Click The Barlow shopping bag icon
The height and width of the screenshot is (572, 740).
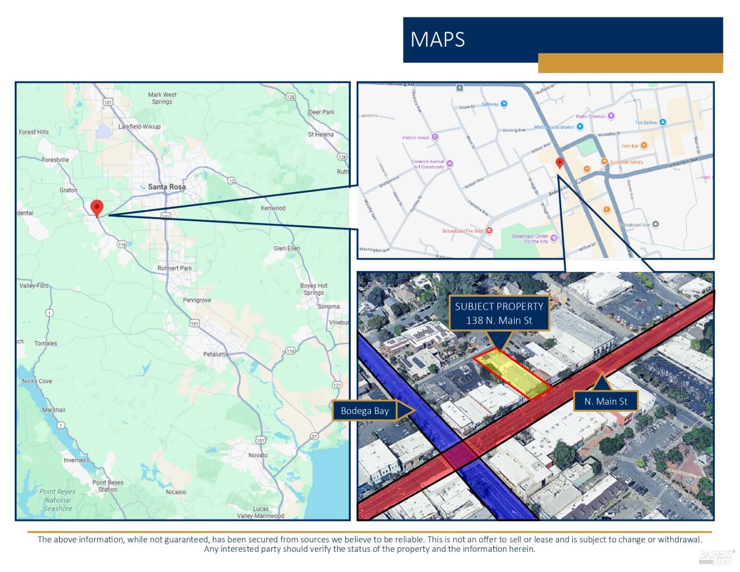pyautogui.click(x=663, y=122)
